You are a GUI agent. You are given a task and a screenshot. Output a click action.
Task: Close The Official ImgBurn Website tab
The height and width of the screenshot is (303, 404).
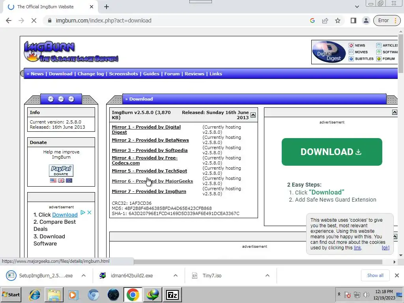pos(92,7)
